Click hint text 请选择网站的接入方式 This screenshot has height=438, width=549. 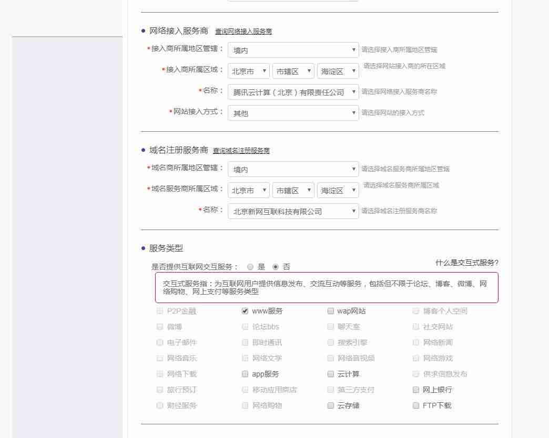pyautogui.click(x=393, y=112)
